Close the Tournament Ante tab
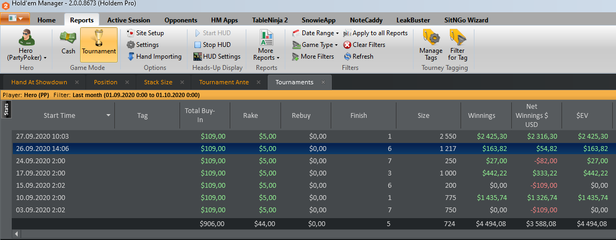Image resolution: width=616 pixels, height=240 pixels. tap(258, 82)
